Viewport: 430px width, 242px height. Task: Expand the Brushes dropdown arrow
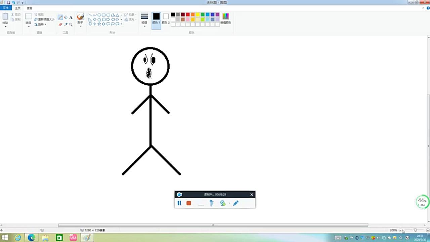click(x=80, y=26)
